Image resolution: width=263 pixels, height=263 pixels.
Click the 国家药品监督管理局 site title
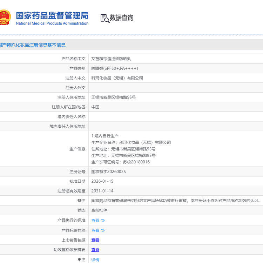click(x=52, y=16)
